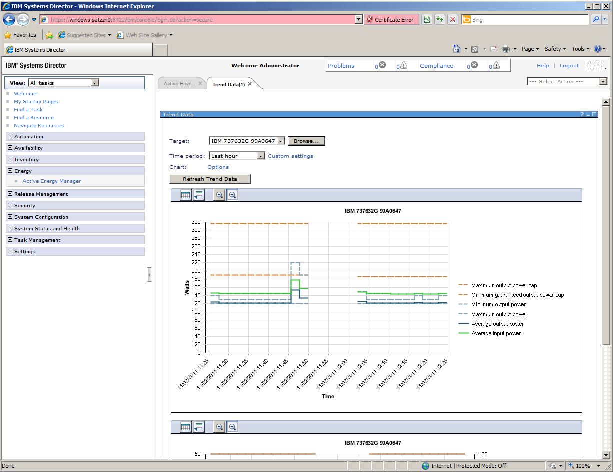Click the Logout link
Image resolution: width=613 pixels, height=472 pixels.
(x=569, y=66)
